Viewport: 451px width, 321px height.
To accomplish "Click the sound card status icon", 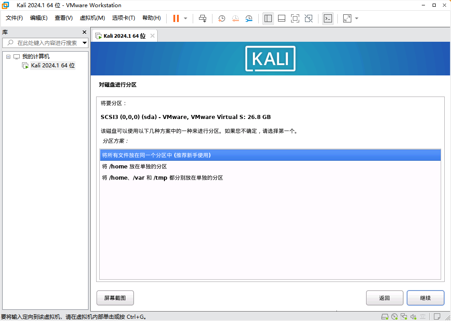I will coord(414,316).
